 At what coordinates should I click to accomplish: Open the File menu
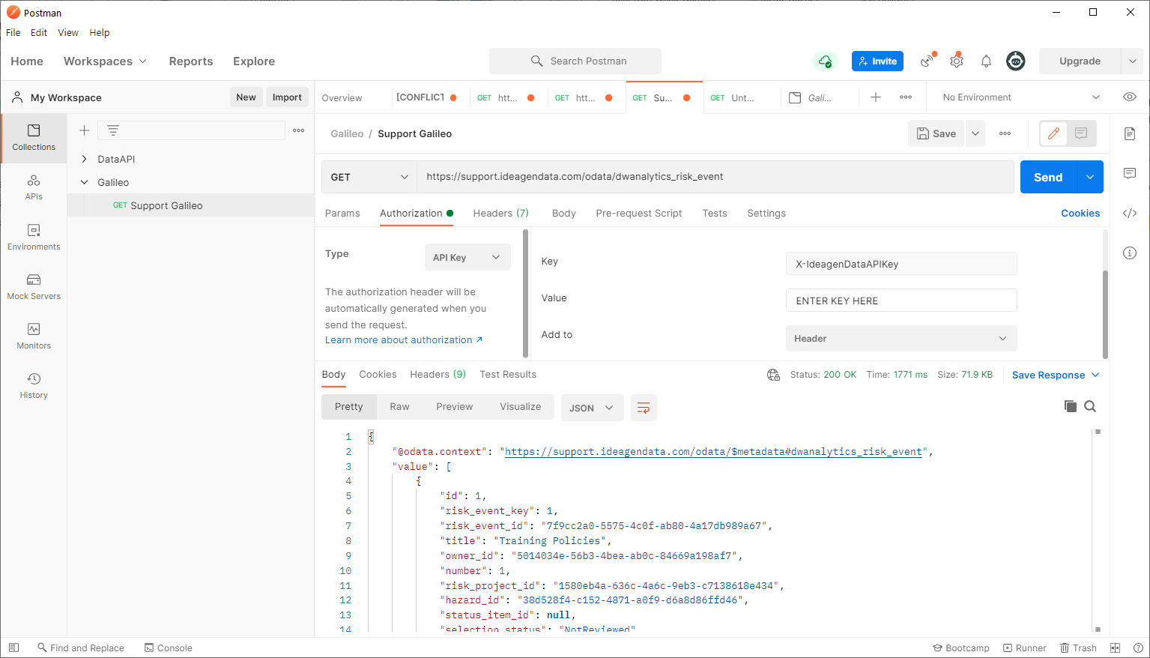[x=13, y=32]
